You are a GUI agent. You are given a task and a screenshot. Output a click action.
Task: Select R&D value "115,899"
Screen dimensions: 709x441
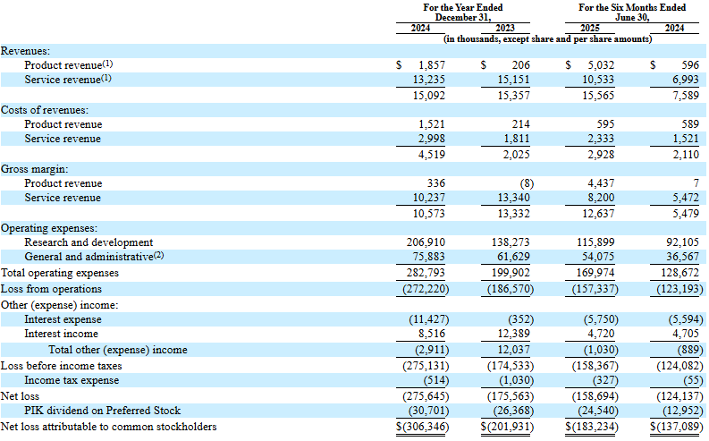595,242
